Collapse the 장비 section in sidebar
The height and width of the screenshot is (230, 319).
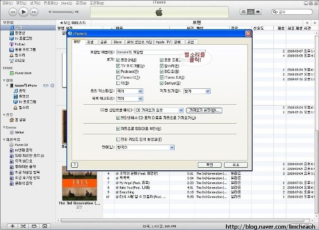click(4, 80)
